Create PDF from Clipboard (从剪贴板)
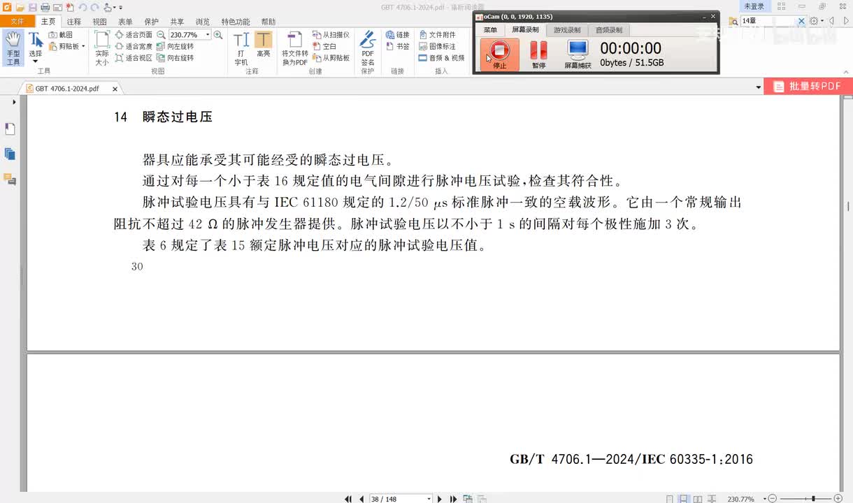This screenshot has height=503, width=853. [331, 58]
